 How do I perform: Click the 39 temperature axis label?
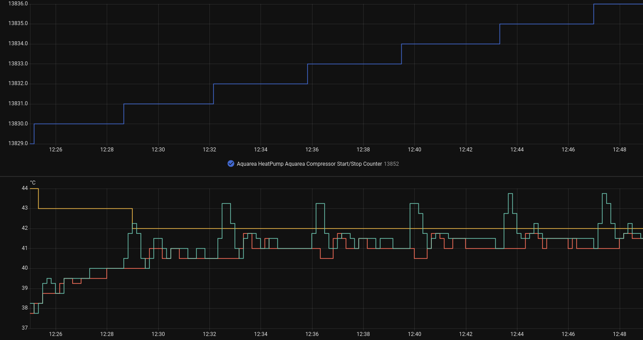[25, 288]
